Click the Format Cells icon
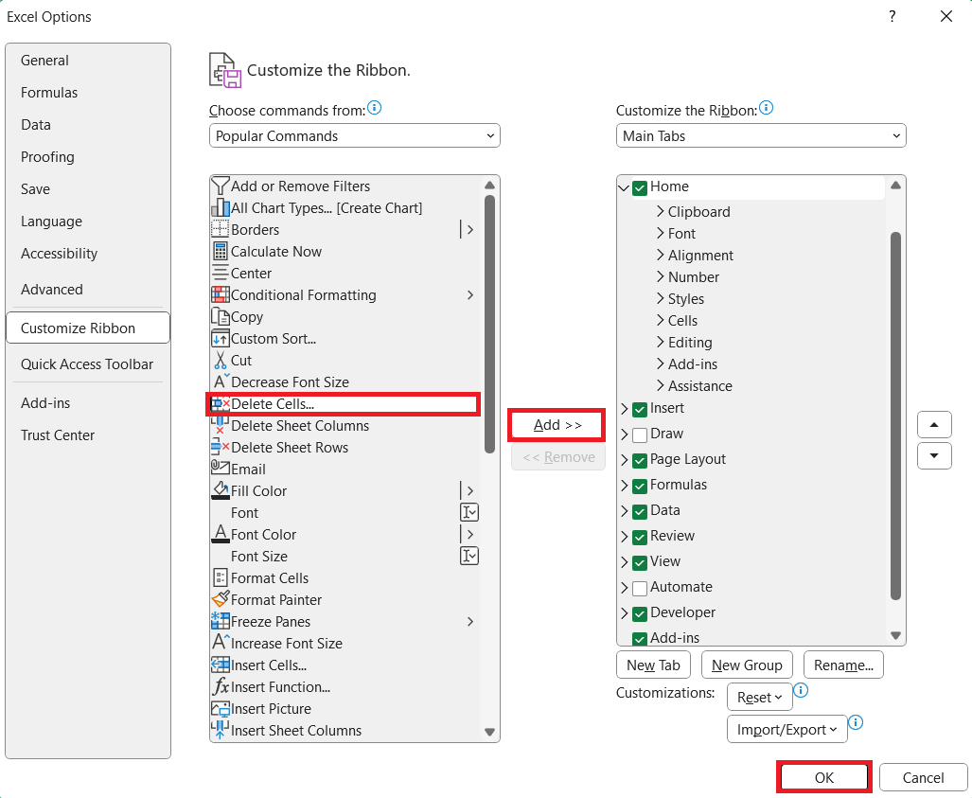This screenshot has width=972, height=798. pyautogui.click(x=221, y=577)
